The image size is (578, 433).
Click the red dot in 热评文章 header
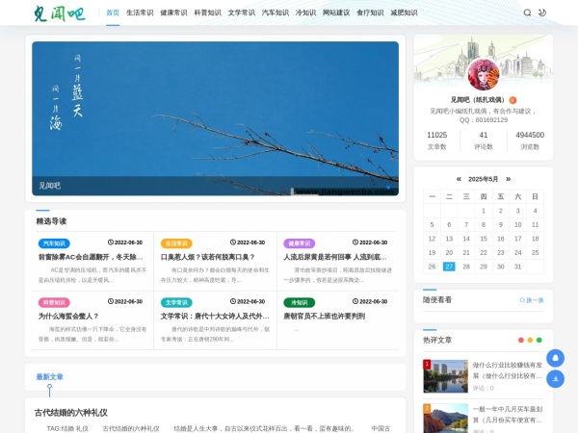[x=521, y=340]
